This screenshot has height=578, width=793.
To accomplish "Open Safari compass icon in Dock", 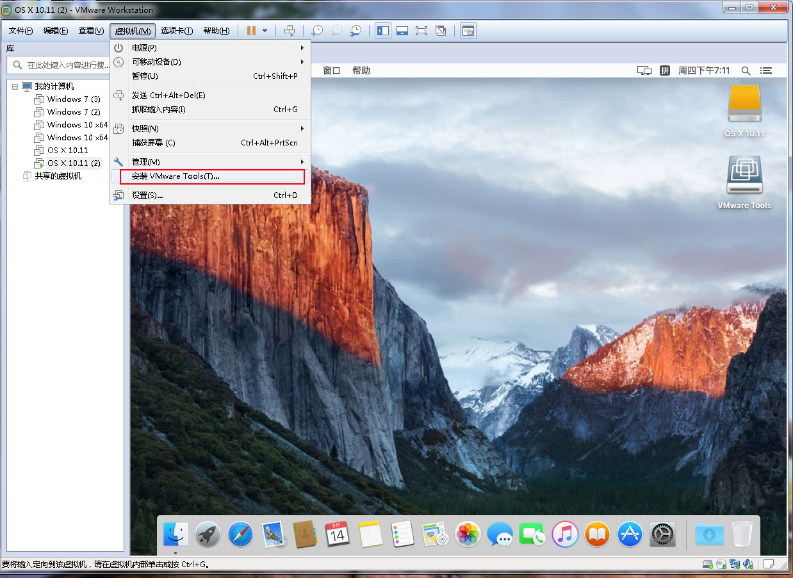I will pyautogui.click(x=241, y=534).
